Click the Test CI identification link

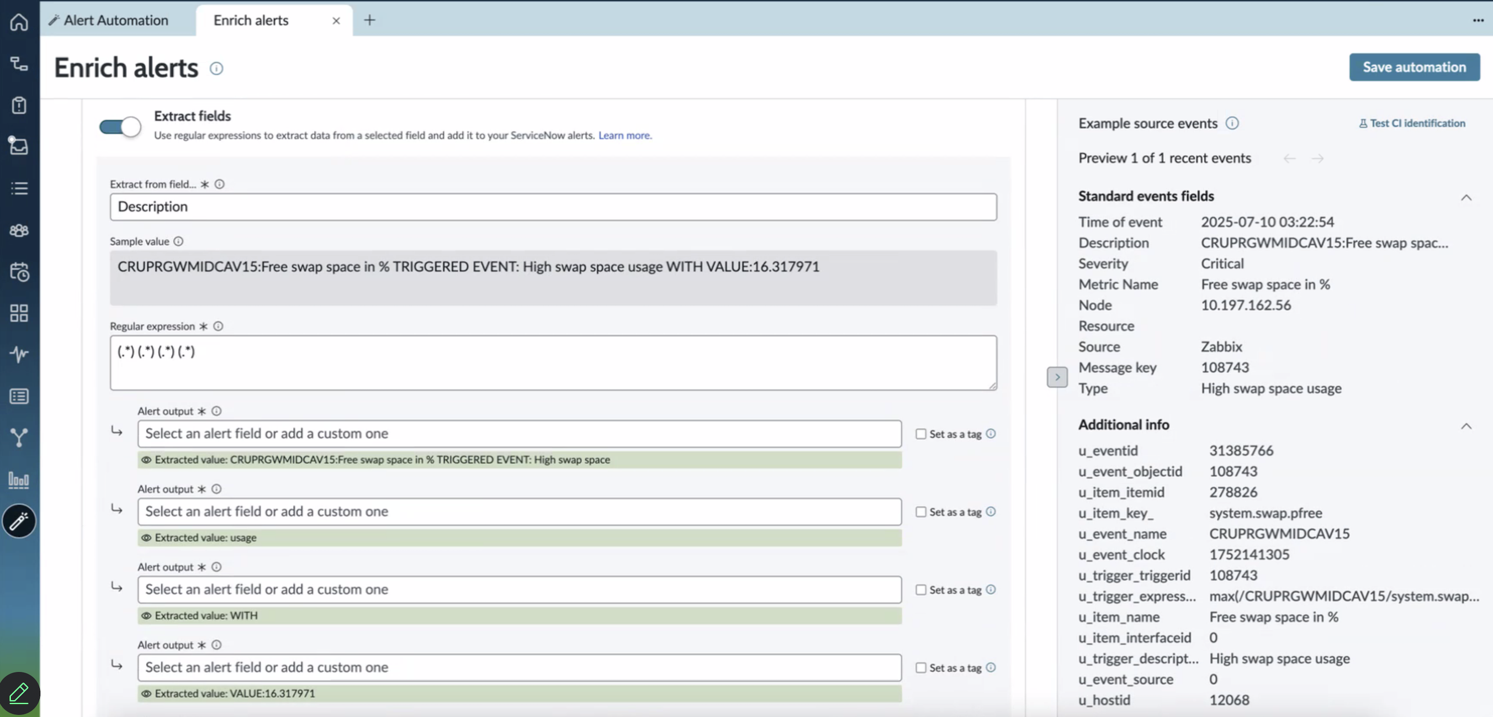click(1411, 123)
